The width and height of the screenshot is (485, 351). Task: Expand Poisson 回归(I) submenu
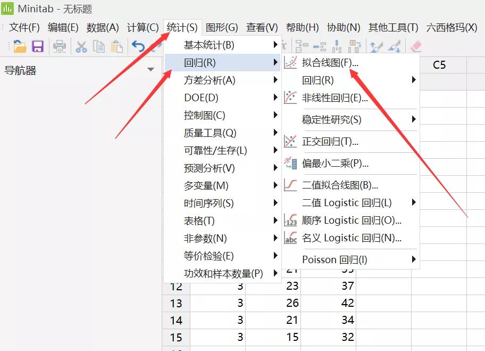tap(351, 259)
